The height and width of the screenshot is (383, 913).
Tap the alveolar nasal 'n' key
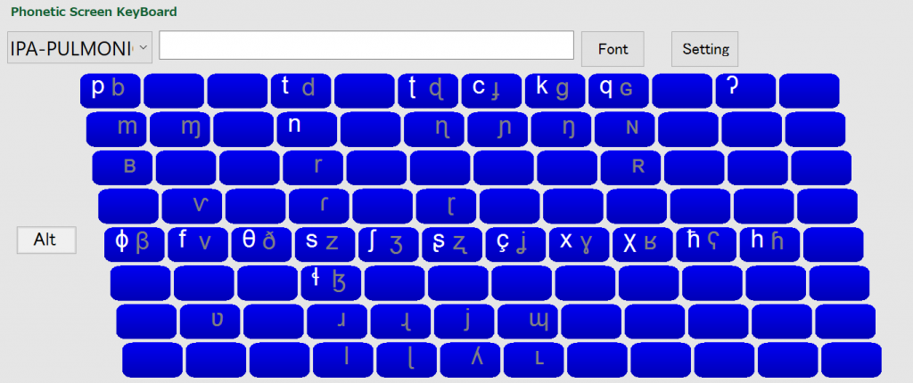tap(307, 129)
